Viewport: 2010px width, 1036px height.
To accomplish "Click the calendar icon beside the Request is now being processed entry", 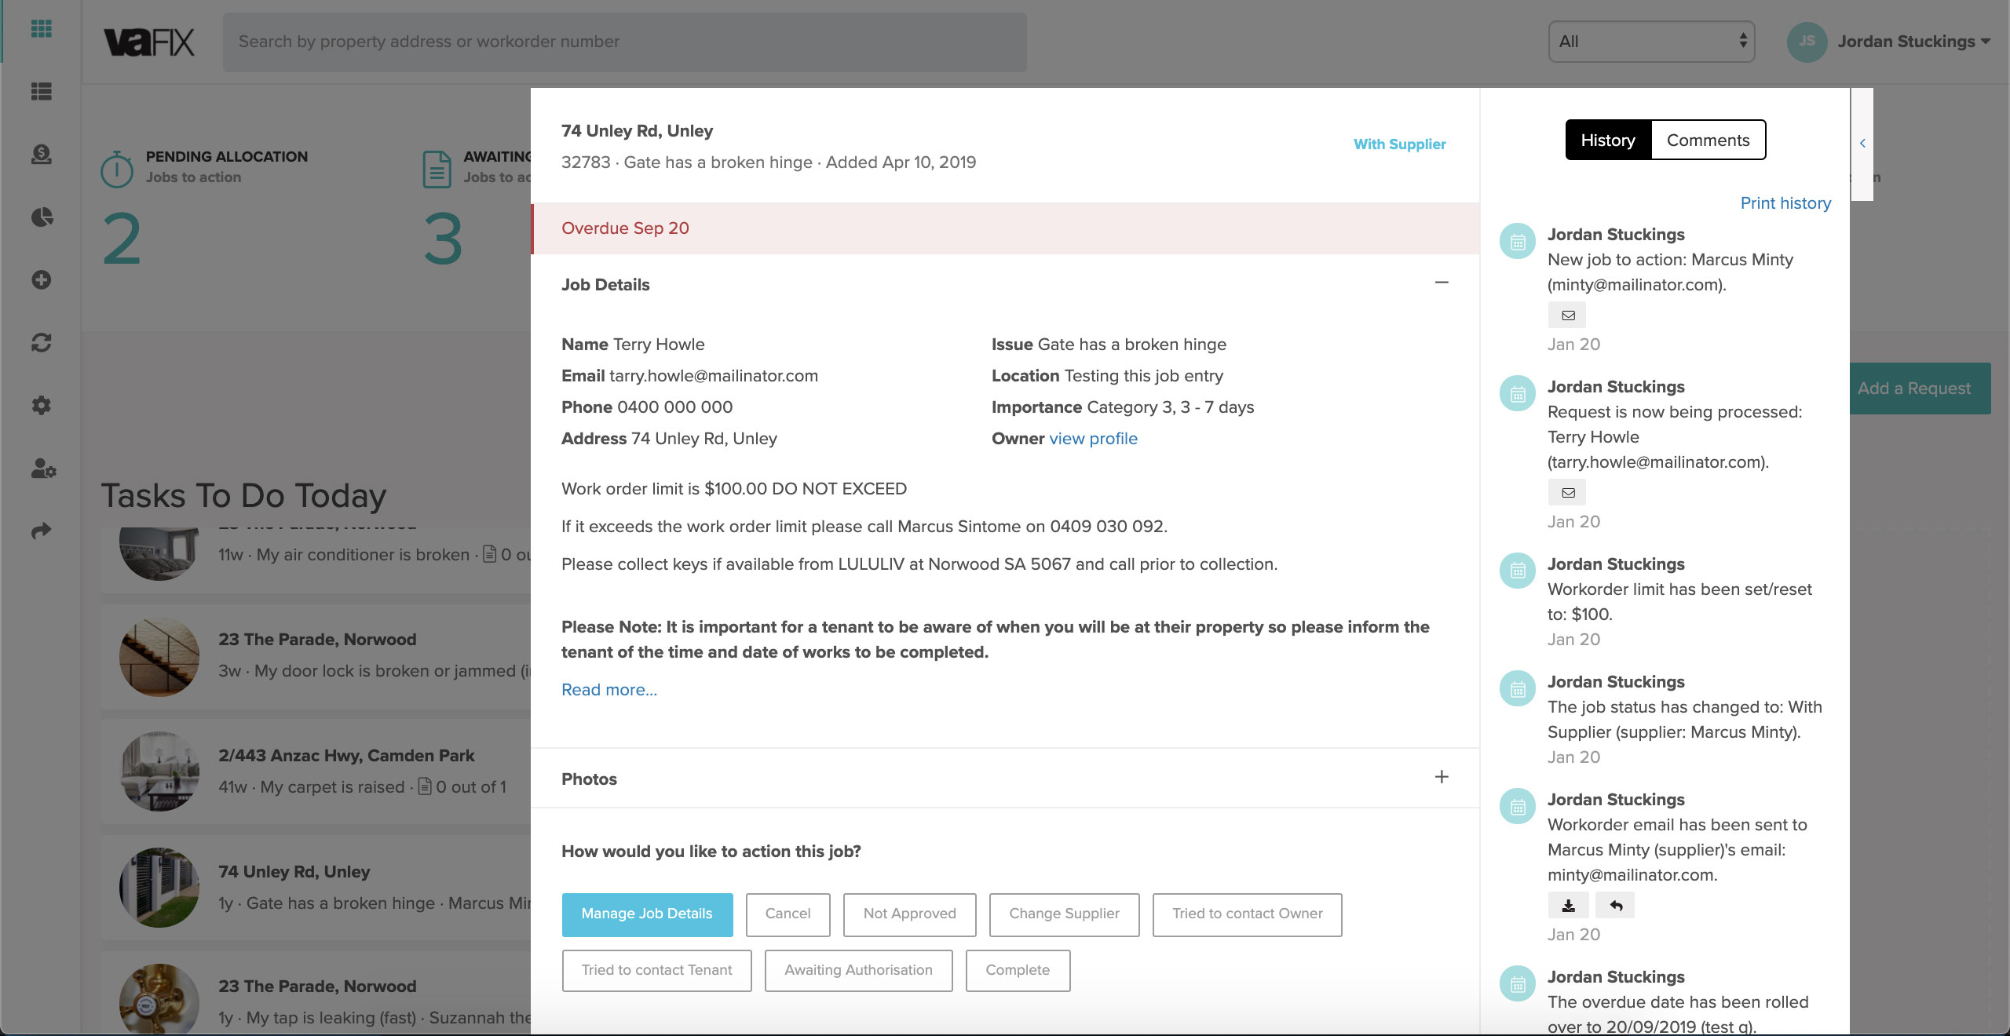I will pyautogui.click(x=1518, y=393).
